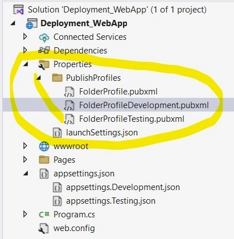Expand the Dependencies node

(25, 51)
